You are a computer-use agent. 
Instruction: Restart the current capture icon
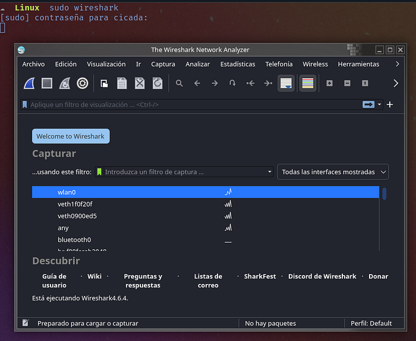tap(65, 83)
